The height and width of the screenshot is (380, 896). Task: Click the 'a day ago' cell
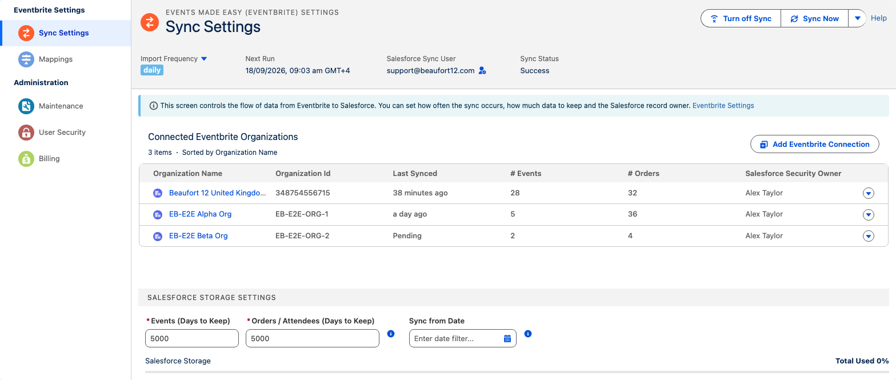(x=410, y=214)
